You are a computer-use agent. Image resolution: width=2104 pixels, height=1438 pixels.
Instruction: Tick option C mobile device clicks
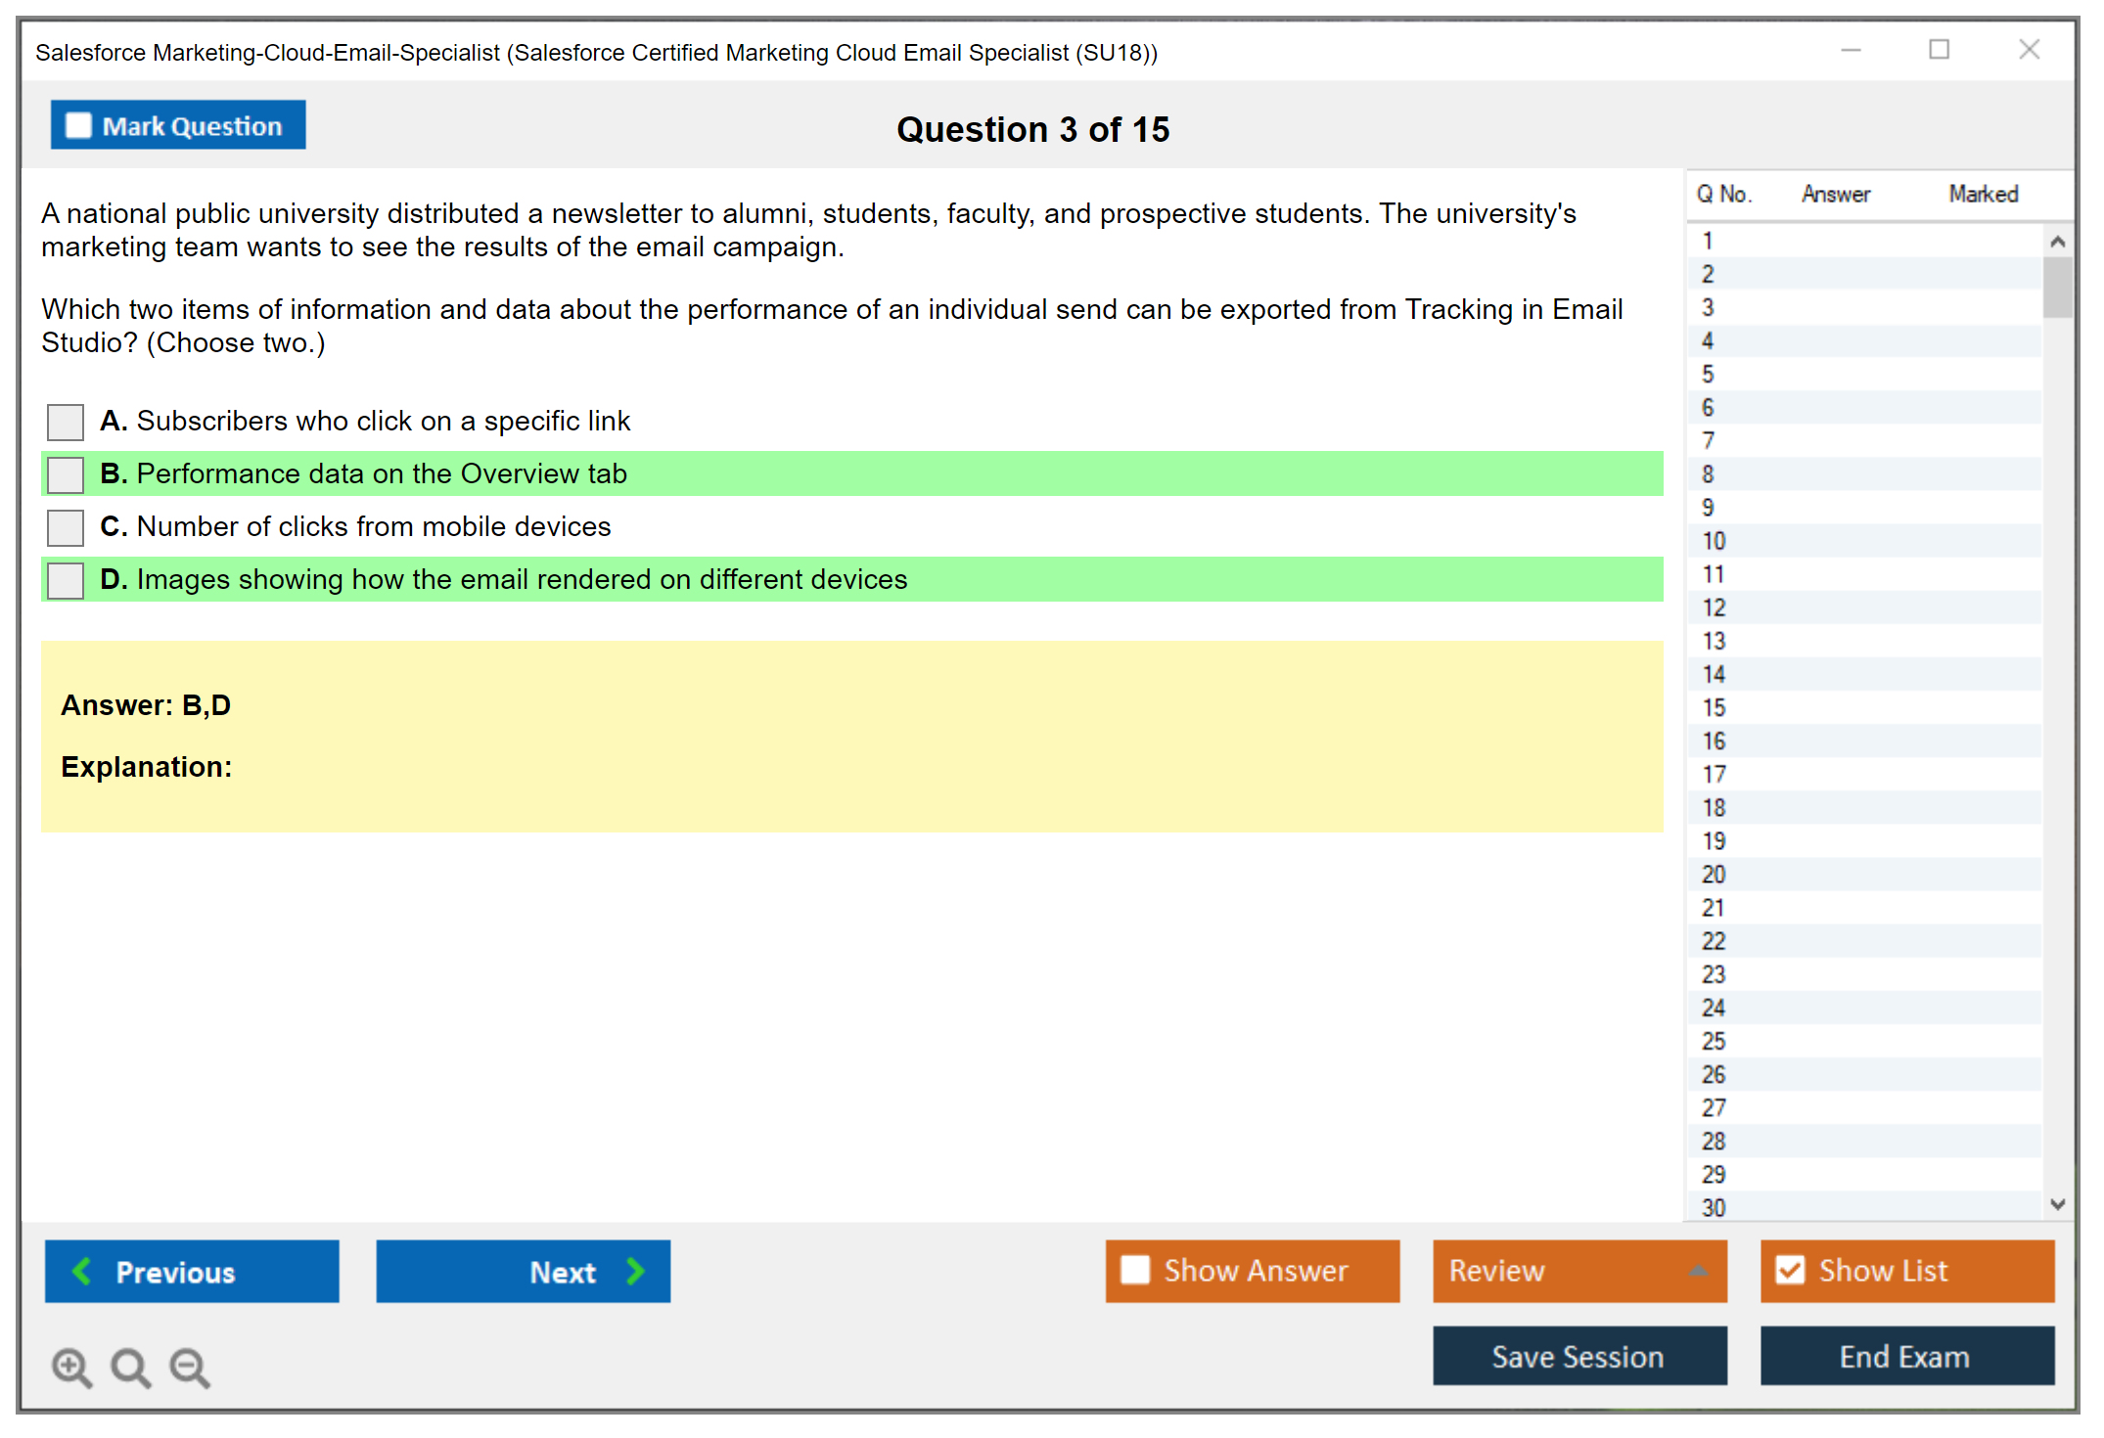(x=66, y=527)
